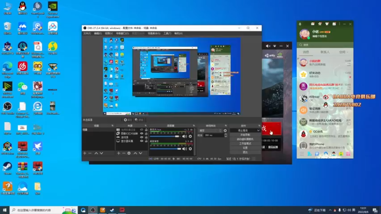Lock the 游戏源 source
381x214 pixels.
click(146, 137)
